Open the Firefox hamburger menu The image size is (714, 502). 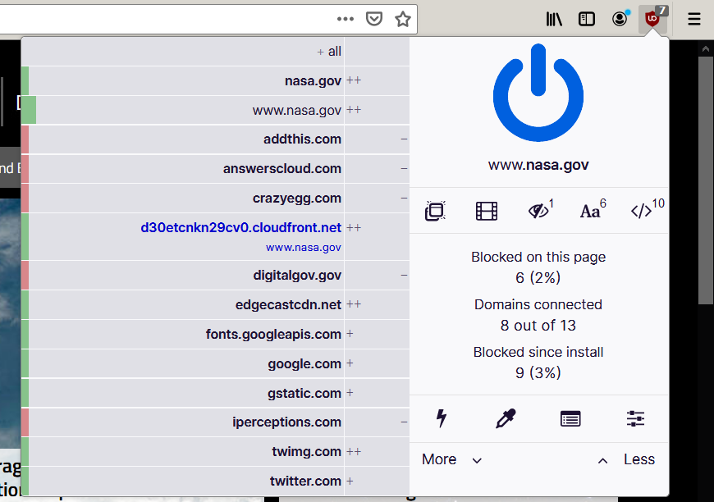pos(694,19)
